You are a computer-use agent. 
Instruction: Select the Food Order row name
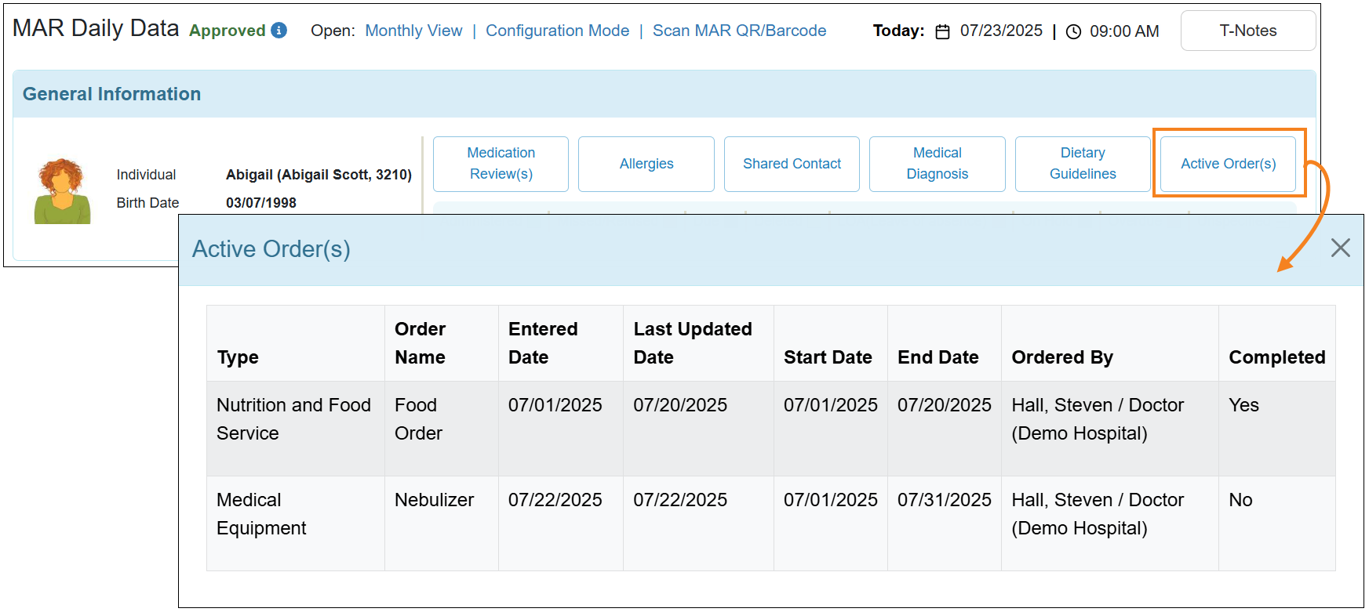[x=418, y=419]
